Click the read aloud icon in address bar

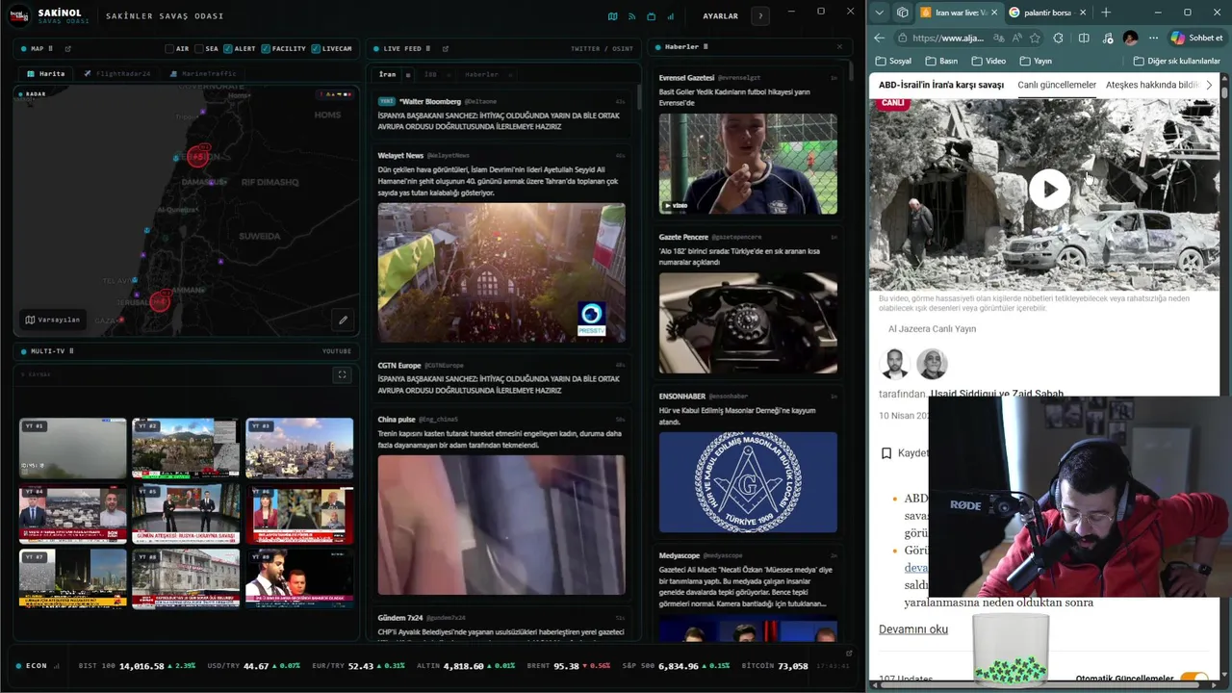coord(1017,38)
